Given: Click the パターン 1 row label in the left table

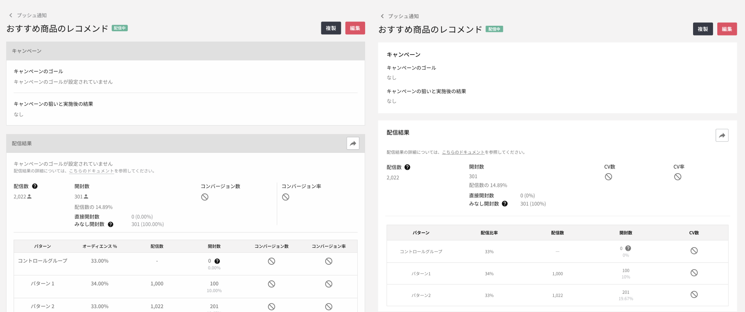Looking at the screenshot, I should [43, 284].
